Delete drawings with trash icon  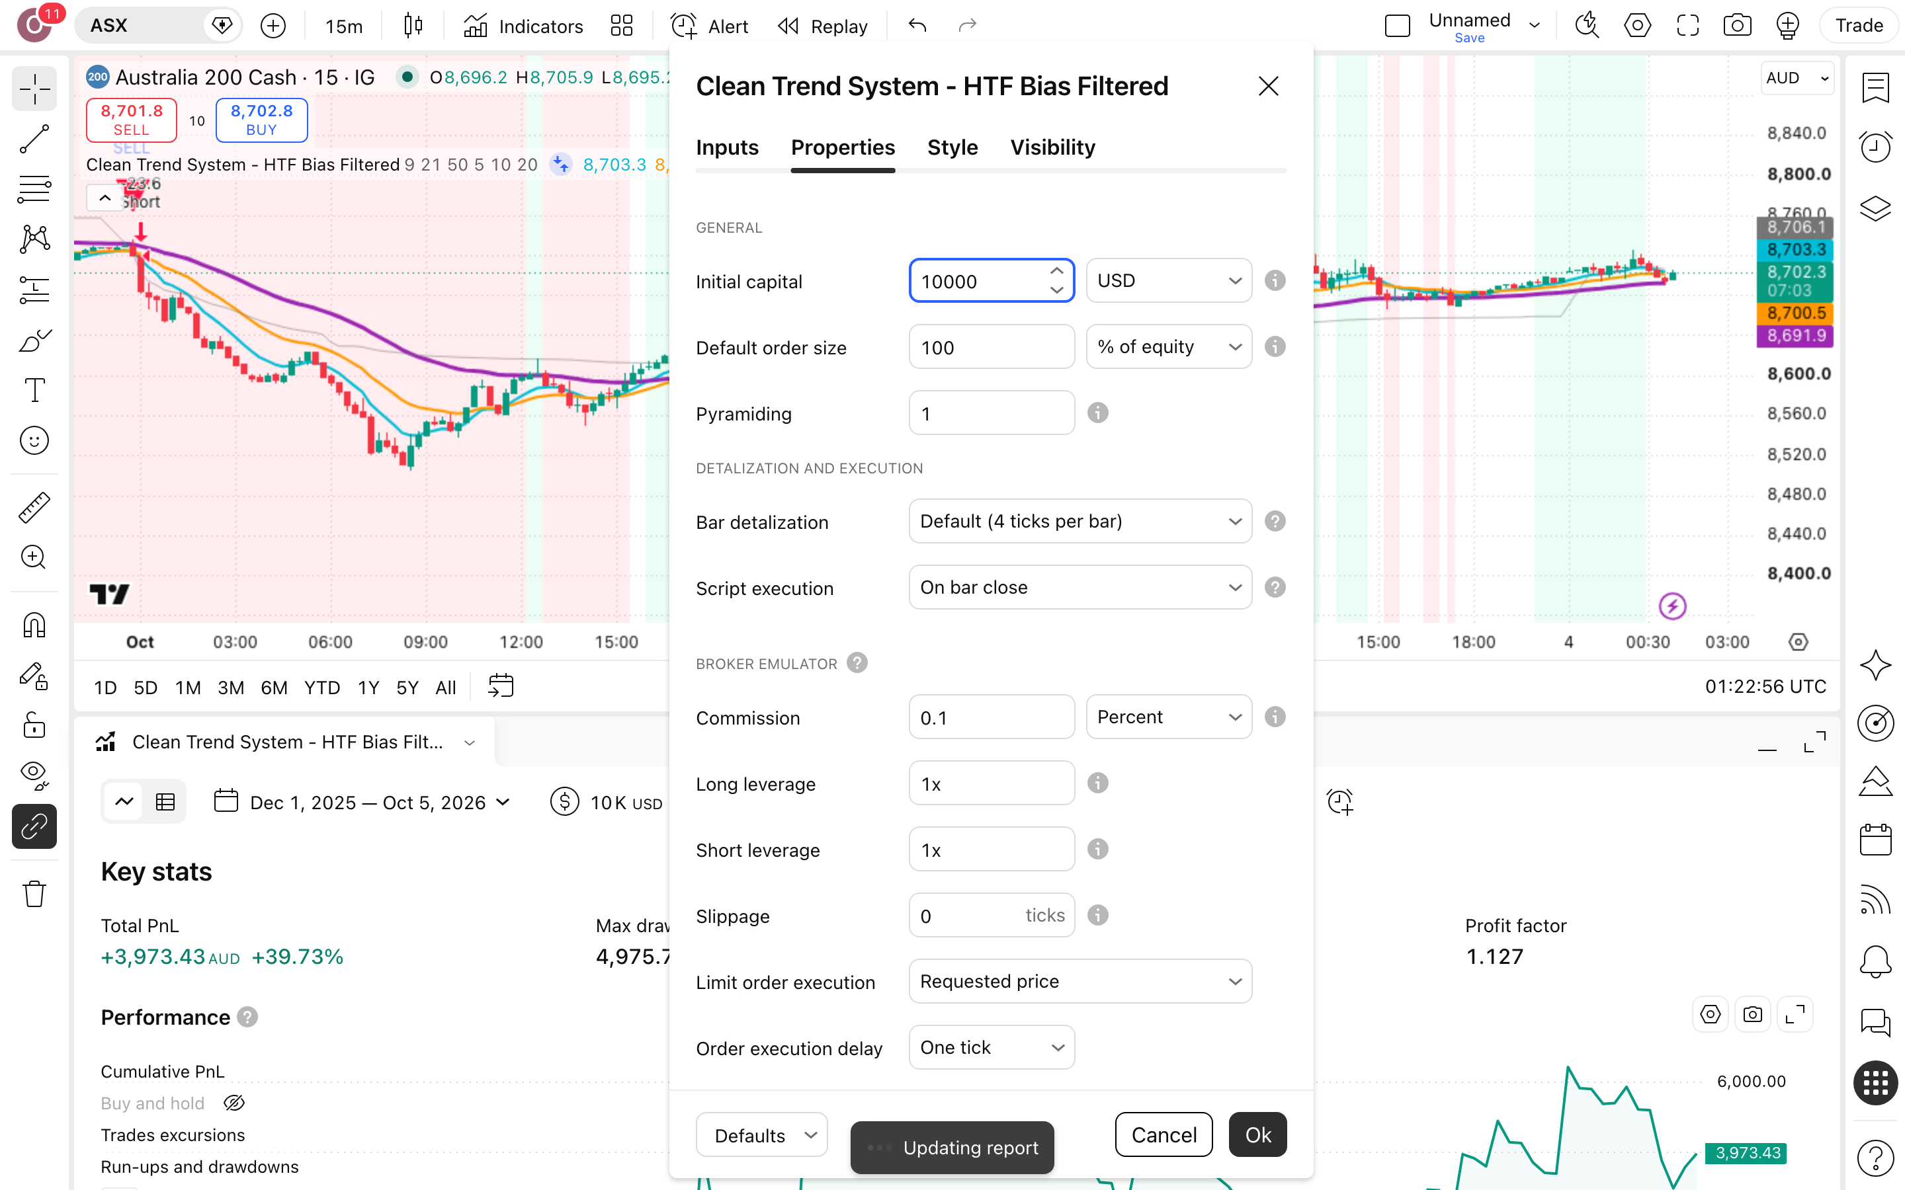coord(34,893)
